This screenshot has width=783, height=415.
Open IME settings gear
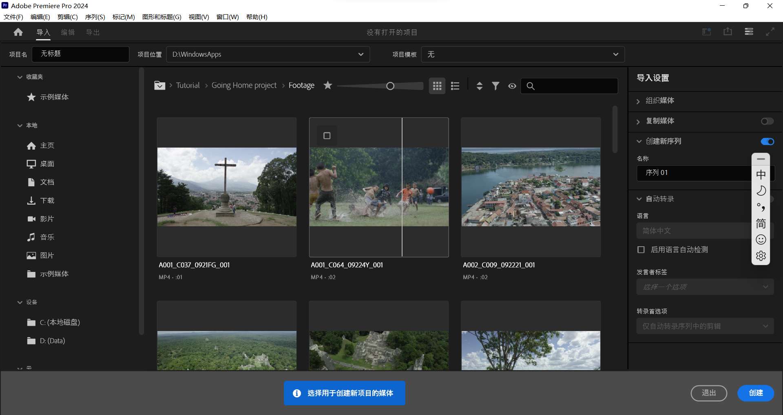761,256
